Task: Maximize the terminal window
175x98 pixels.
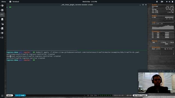Action: tap(143, 5)
